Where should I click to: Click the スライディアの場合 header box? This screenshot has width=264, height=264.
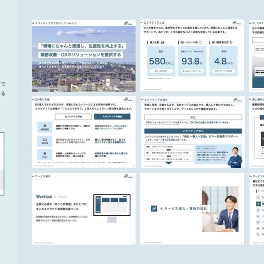[112, 117]
